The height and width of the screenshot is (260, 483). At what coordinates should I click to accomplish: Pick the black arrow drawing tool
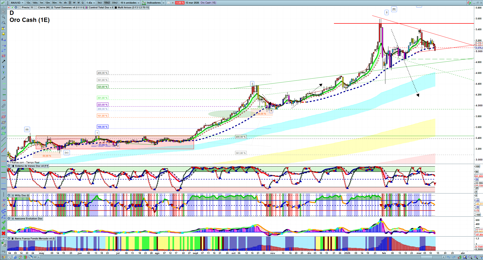click(4, 61)
